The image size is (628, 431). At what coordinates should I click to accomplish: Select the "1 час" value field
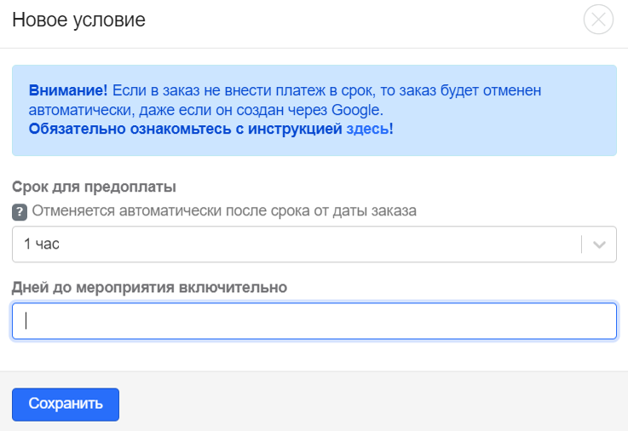[290, 244]
